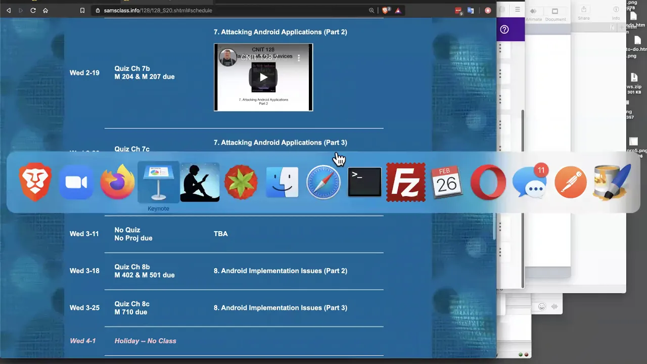Launch Safari from the Dock
Image resolution: width=647 pixels, height=364 pixels.
point(323,182)
